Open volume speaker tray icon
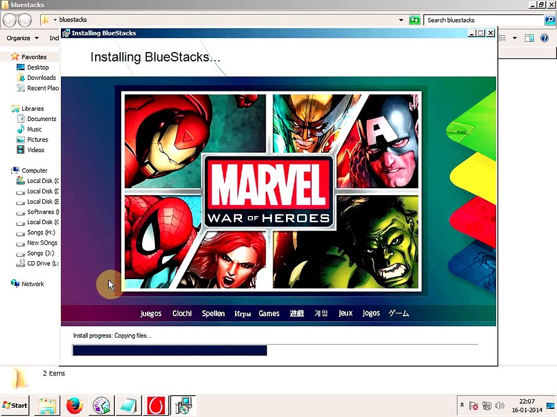Image resolution: width=557 pixels, height=417 pixels. point(500,405)
